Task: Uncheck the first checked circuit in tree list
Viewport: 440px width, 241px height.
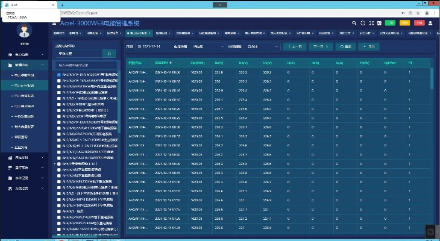Action: pos(58,74)
